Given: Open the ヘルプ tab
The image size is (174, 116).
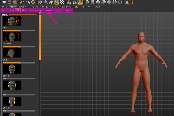Looking at the screenshot, I should pyautogui.click(x=98, y=7).
